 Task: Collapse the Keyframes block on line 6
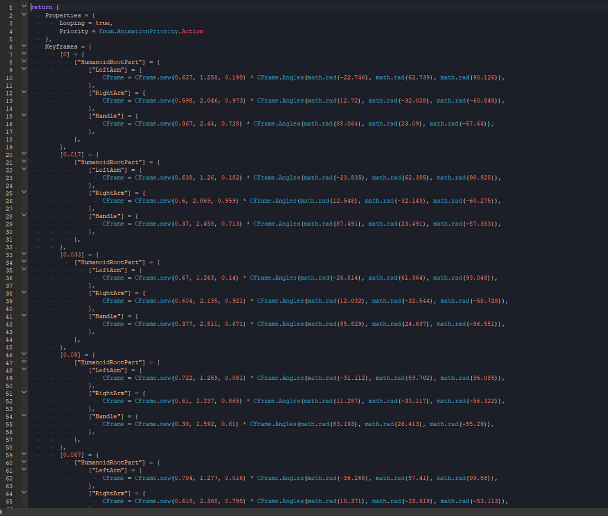24,46
